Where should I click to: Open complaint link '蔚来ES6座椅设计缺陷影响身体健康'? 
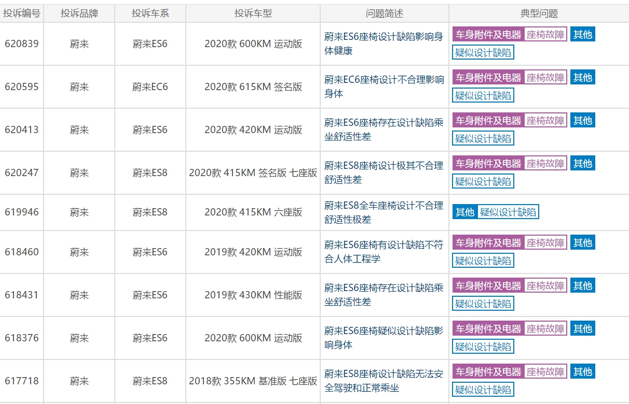[384, 44]
